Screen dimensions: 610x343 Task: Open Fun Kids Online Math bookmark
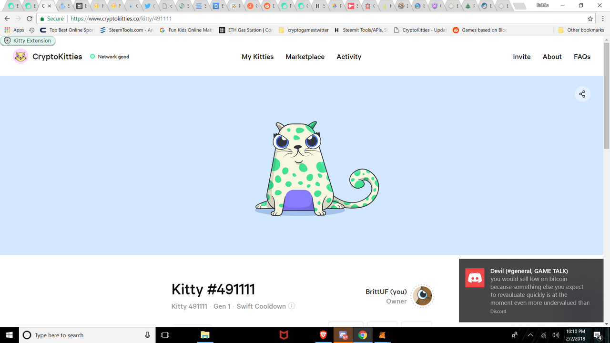click(186, 30)
